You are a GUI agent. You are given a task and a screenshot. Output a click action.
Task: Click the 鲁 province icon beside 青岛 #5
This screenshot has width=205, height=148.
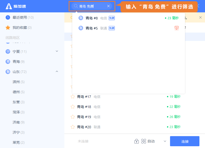81,28
